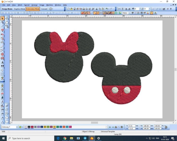177x141 pixels.
Task: Select the rectangle shape tool in left toolbox
Action: pyautogui.click(x=7, y=122)
